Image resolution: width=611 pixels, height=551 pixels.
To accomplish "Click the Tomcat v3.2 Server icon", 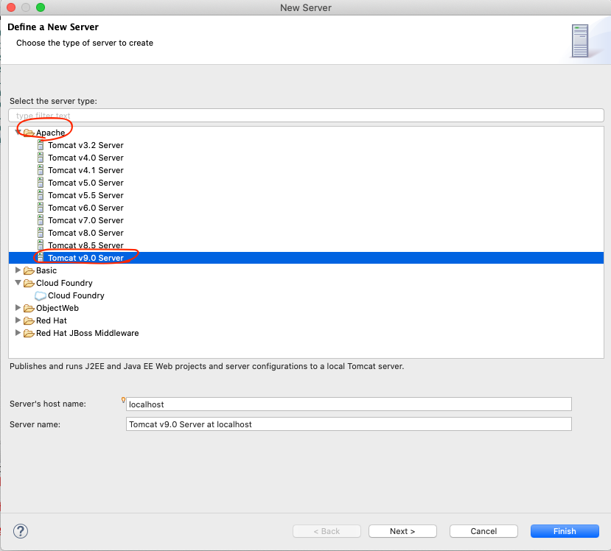I will click(x=41, y=145).
